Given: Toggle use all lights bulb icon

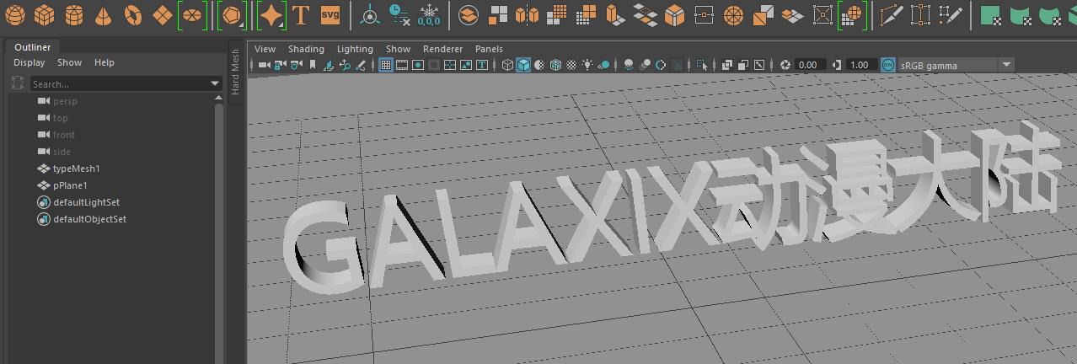Looking at the screenshot, I should [x=587, y=65].
